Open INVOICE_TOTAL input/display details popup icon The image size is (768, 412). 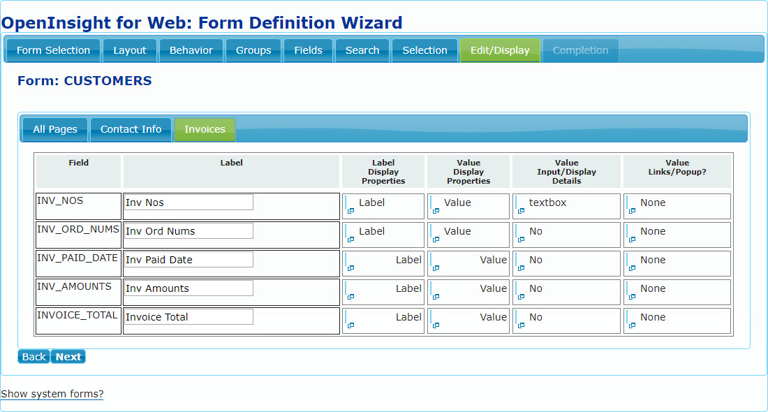tap(521, 325)
